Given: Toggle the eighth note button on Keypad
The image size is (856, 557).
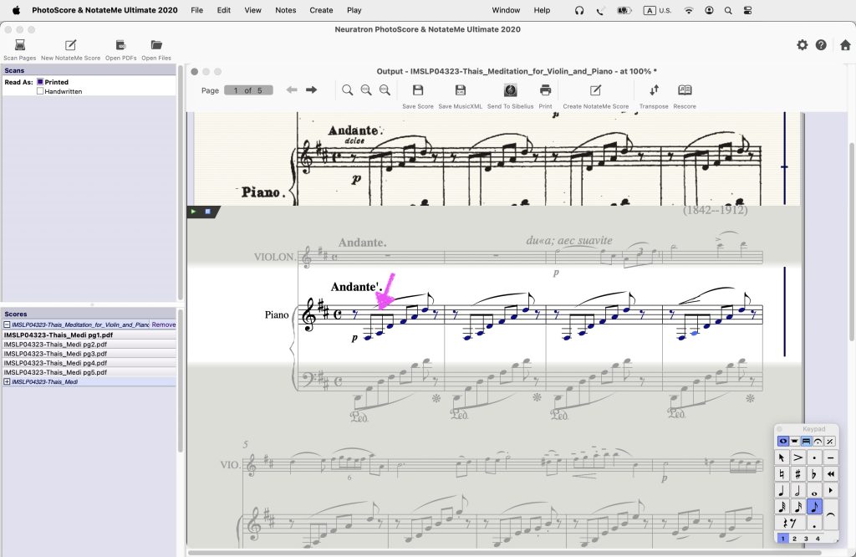Looking at the screenshot, I should tap(814, 506).
